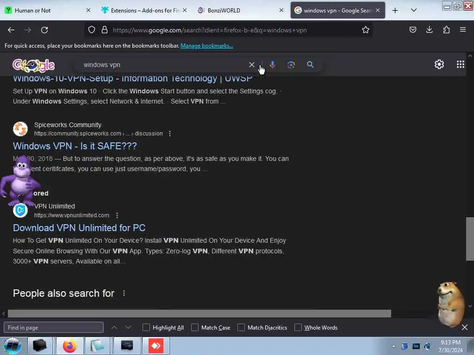Focus the Find in page field

point(54,327)
